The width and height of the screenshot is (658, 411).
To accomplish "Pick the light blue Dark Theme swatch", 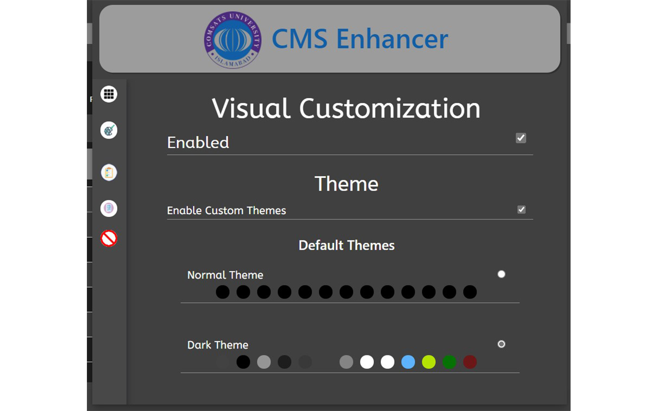I will (x=408, y=362).
